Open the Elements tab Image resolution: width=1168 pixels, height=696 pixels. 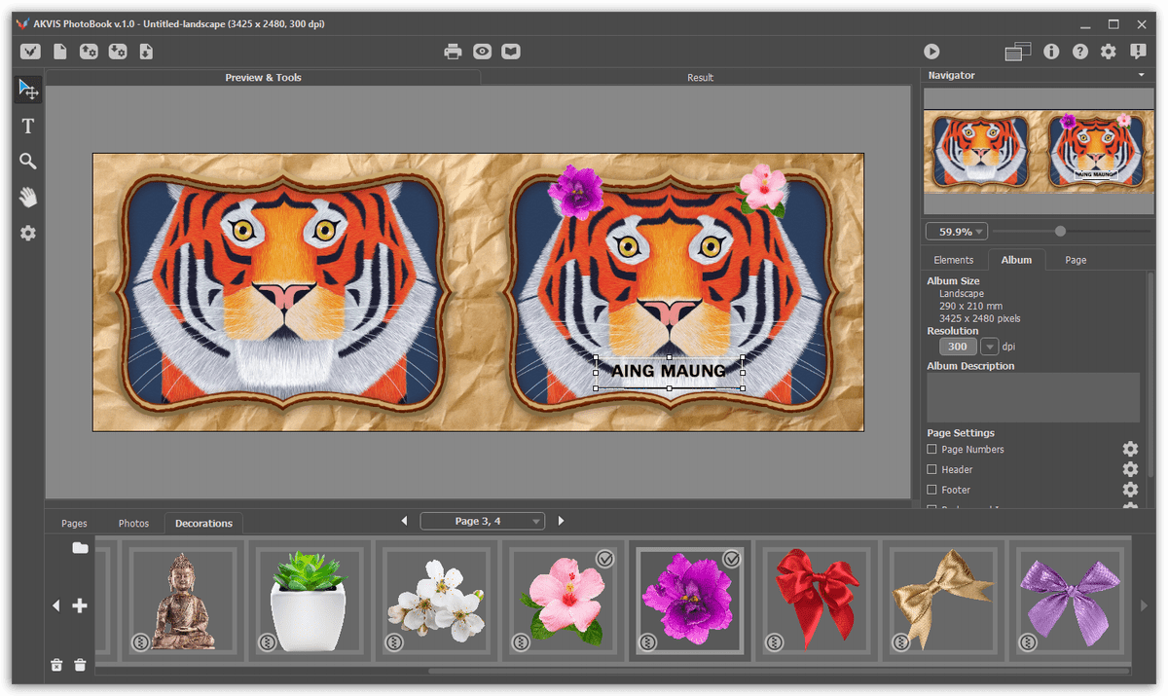(954, 260)
